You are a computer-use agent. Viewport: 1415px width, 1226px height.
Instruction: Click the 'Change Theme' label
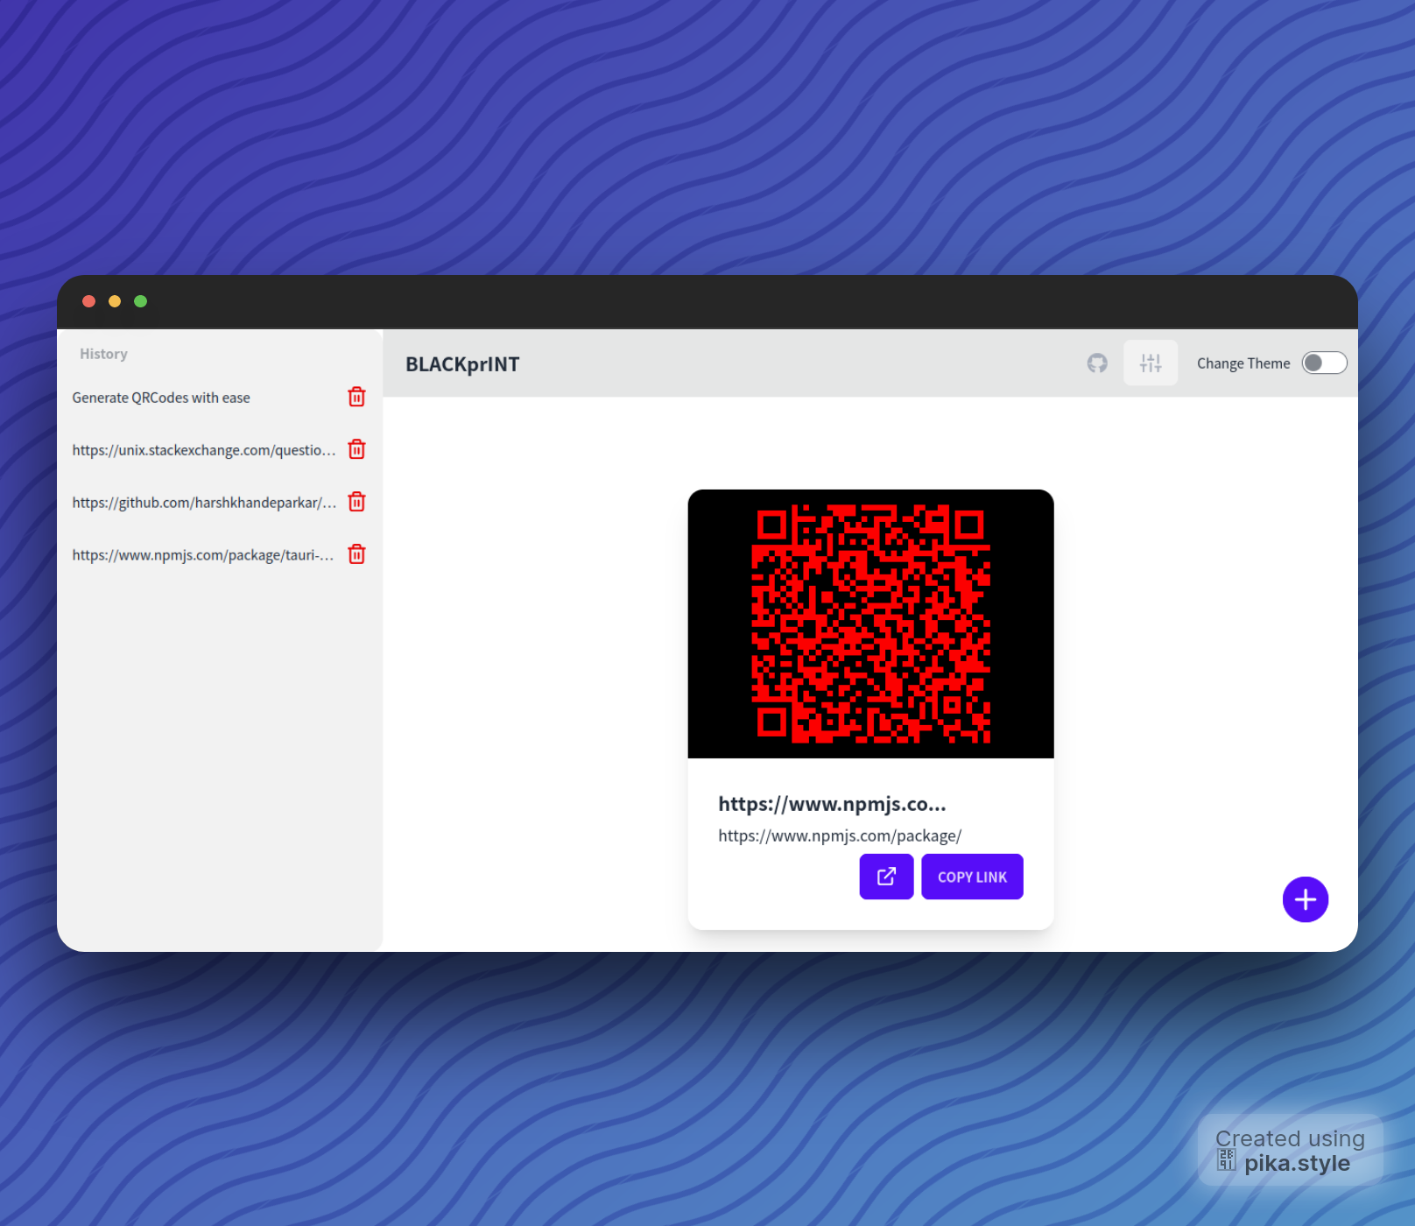[x=1243, y=363]
